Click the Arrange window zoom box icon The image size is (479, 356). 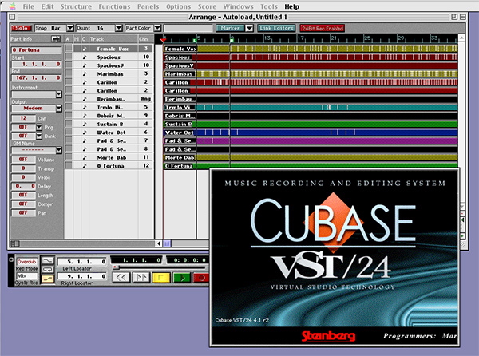[454, 17]
